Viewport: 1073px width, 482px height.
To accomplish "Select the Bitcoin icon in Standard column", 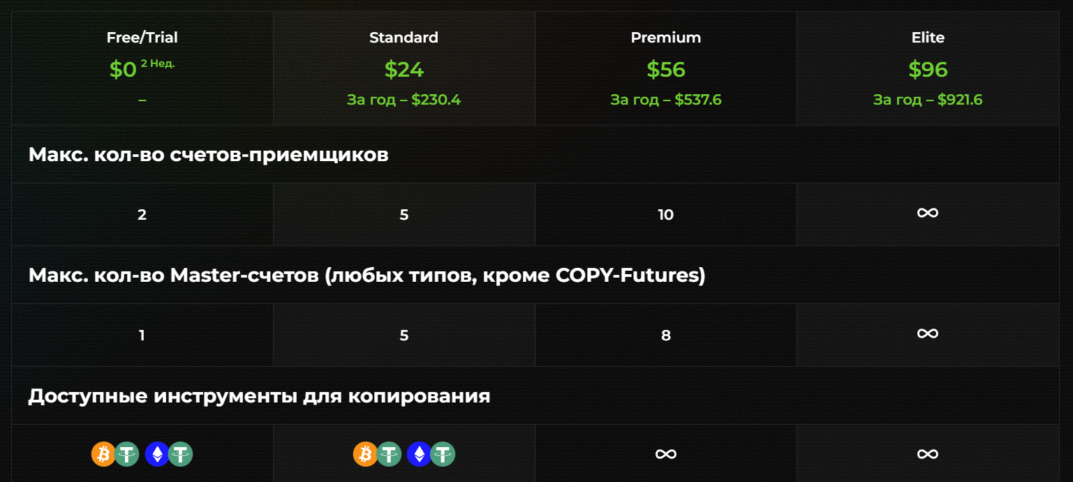I will (364, 454).
